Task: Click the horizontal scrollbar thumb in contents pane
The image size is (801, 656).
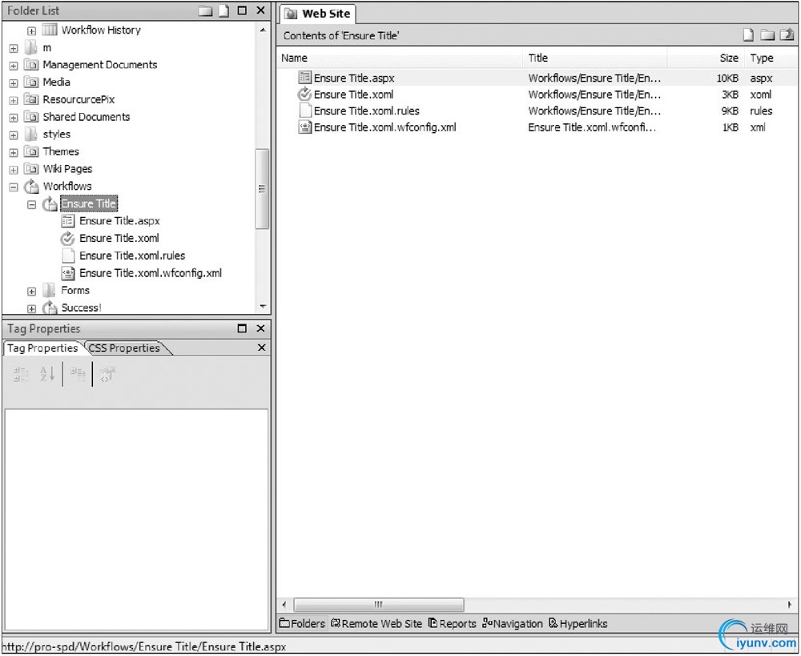Action: [379, 605]
